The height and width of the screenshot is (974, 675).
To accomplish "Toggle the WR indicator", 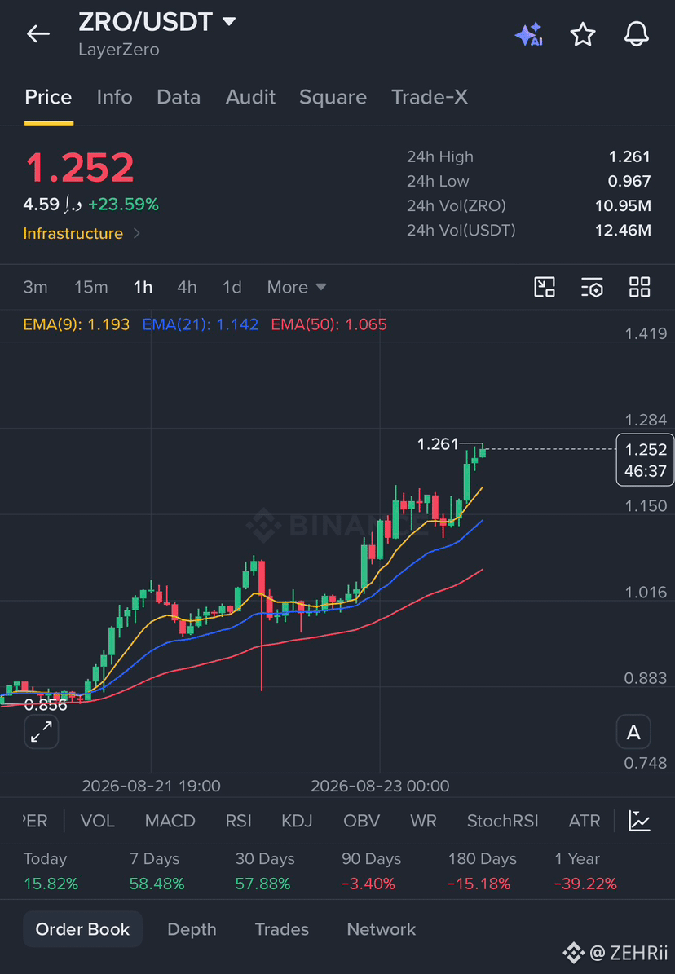I will point(423,821).
